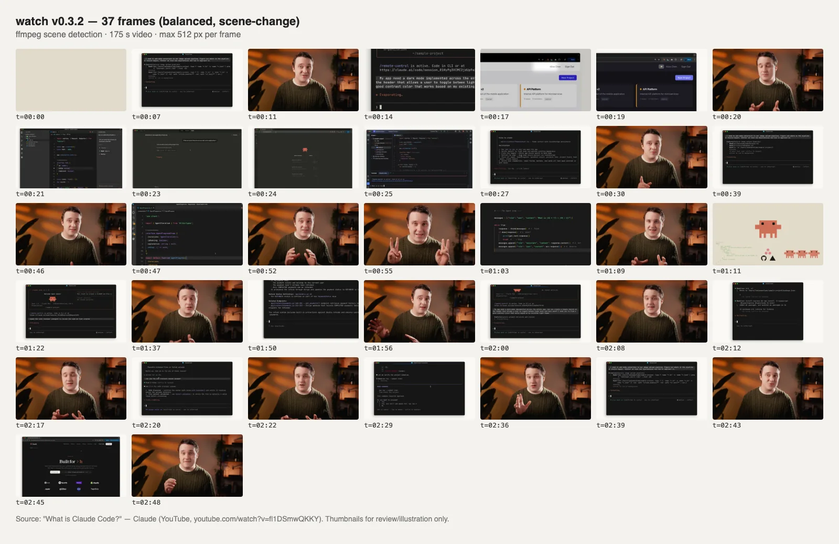Click the 'watch v0.3.2 — 37 frames' heading
Image resolution: width=839 pixels, height=544 pixels.
(157, 22)
